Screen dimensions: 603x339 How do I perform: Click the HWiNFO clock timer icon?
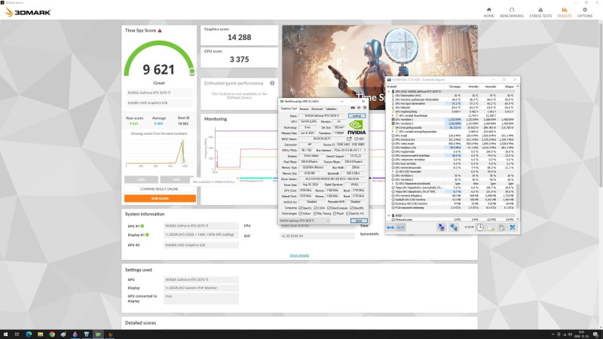pyautogui.click(x=480, y=228)
